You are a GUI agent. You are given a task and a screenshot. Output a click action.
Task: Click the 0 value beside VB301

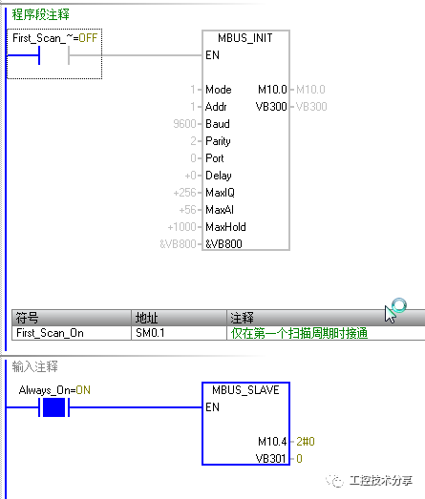[x=299, y=459]
